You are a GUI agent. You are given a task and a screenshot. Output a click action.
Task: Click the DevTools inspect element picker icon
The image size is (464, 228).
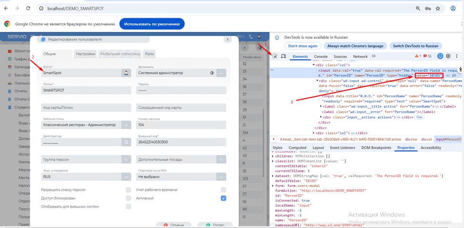275,56
